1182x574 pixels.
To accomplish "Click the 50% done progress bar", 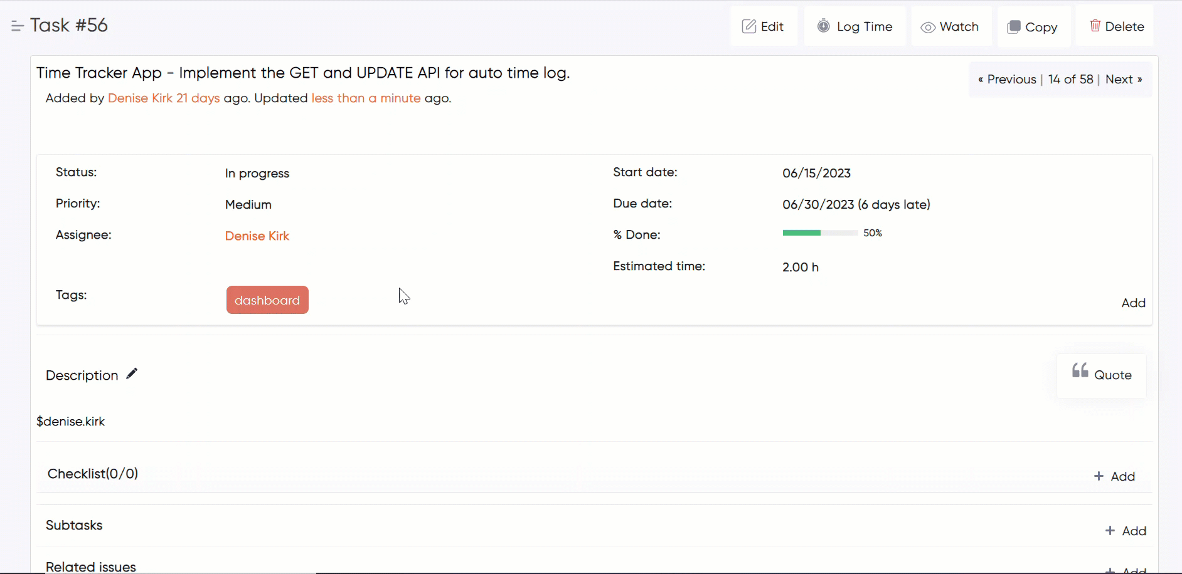I will pyautogui.click(x=819, y=233).
